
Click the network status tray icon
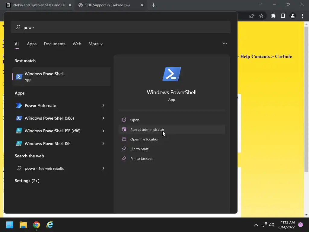point(264,225)
